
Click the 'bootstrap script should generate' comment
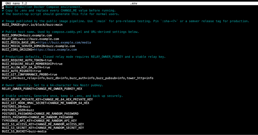[61, 14]
